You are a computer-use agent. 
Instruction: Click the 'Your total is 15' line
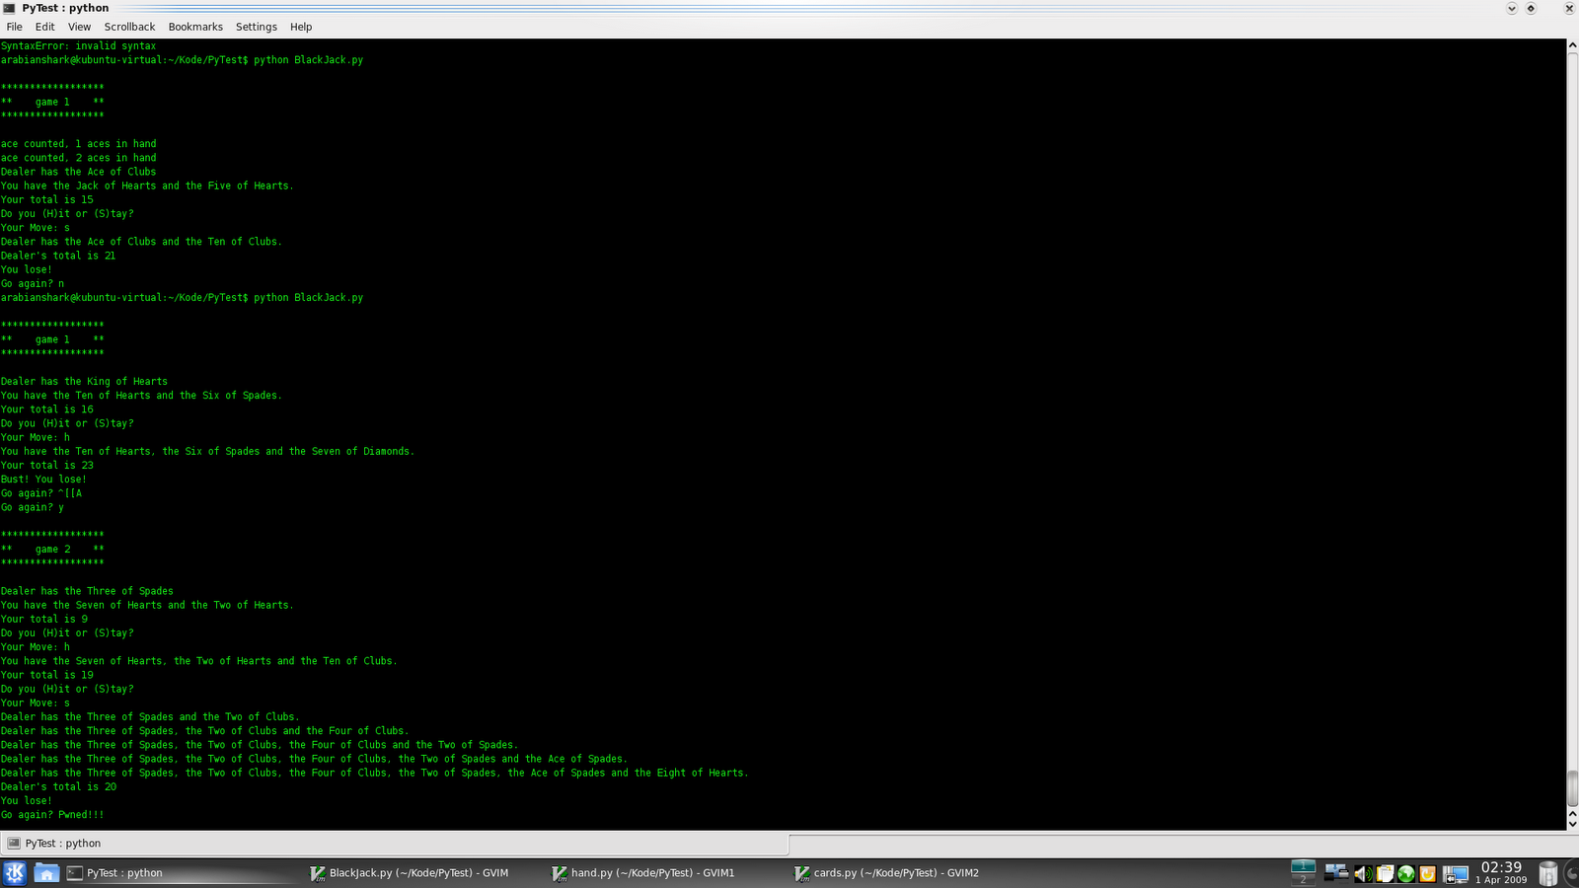pyautogui.click(x=47, y=199)
